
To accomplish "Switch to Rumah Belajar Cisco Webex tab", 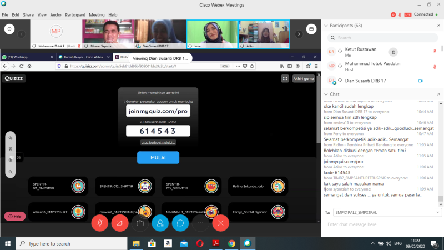I will coord(84,57).
